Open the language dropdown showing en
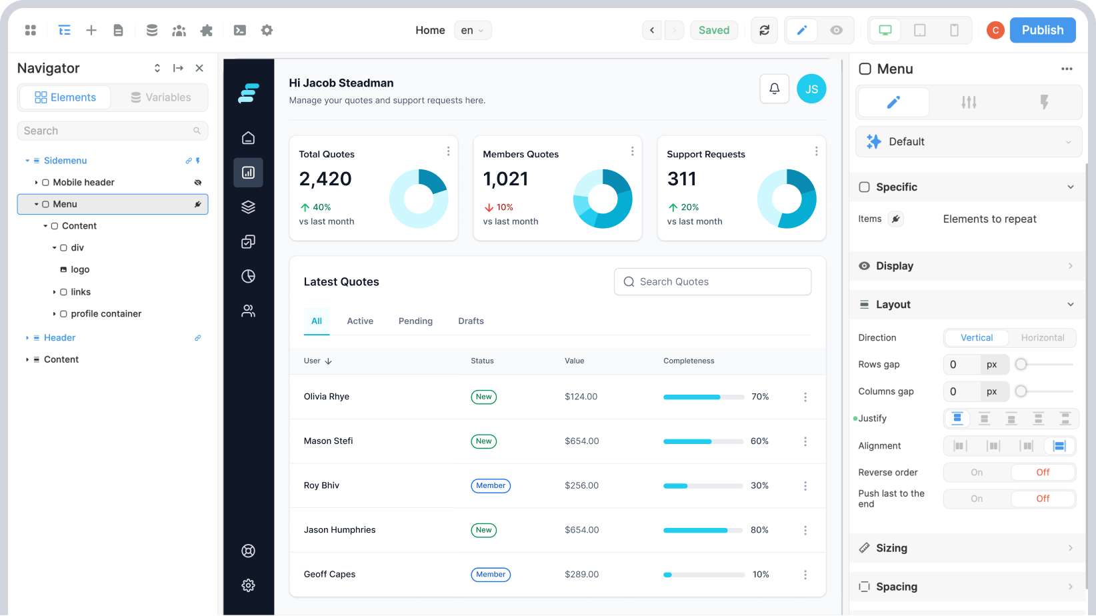The image size is (1096, 616). [473, 30]
